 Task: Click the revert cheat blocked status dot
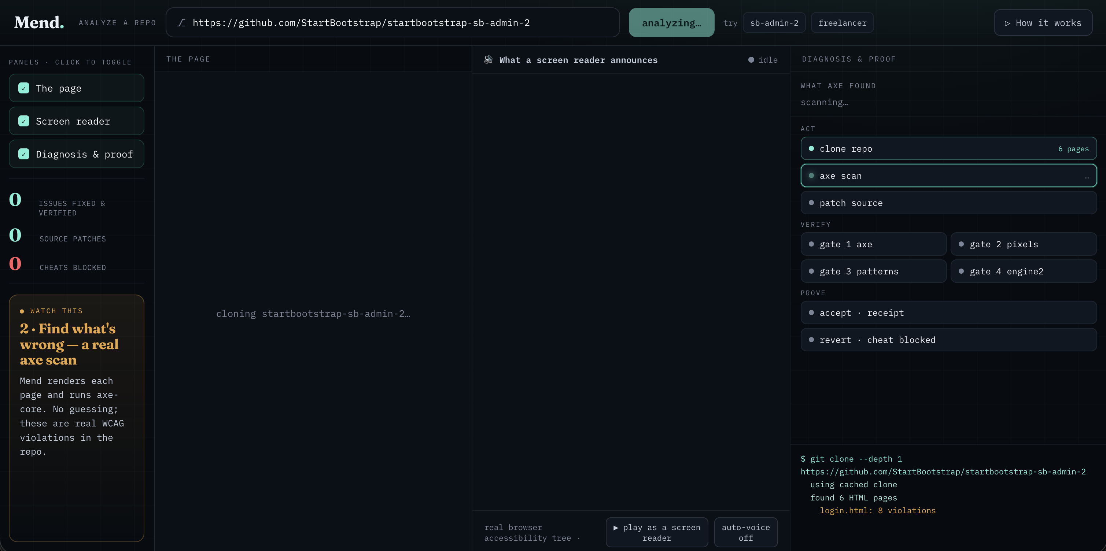coord(811,340)
